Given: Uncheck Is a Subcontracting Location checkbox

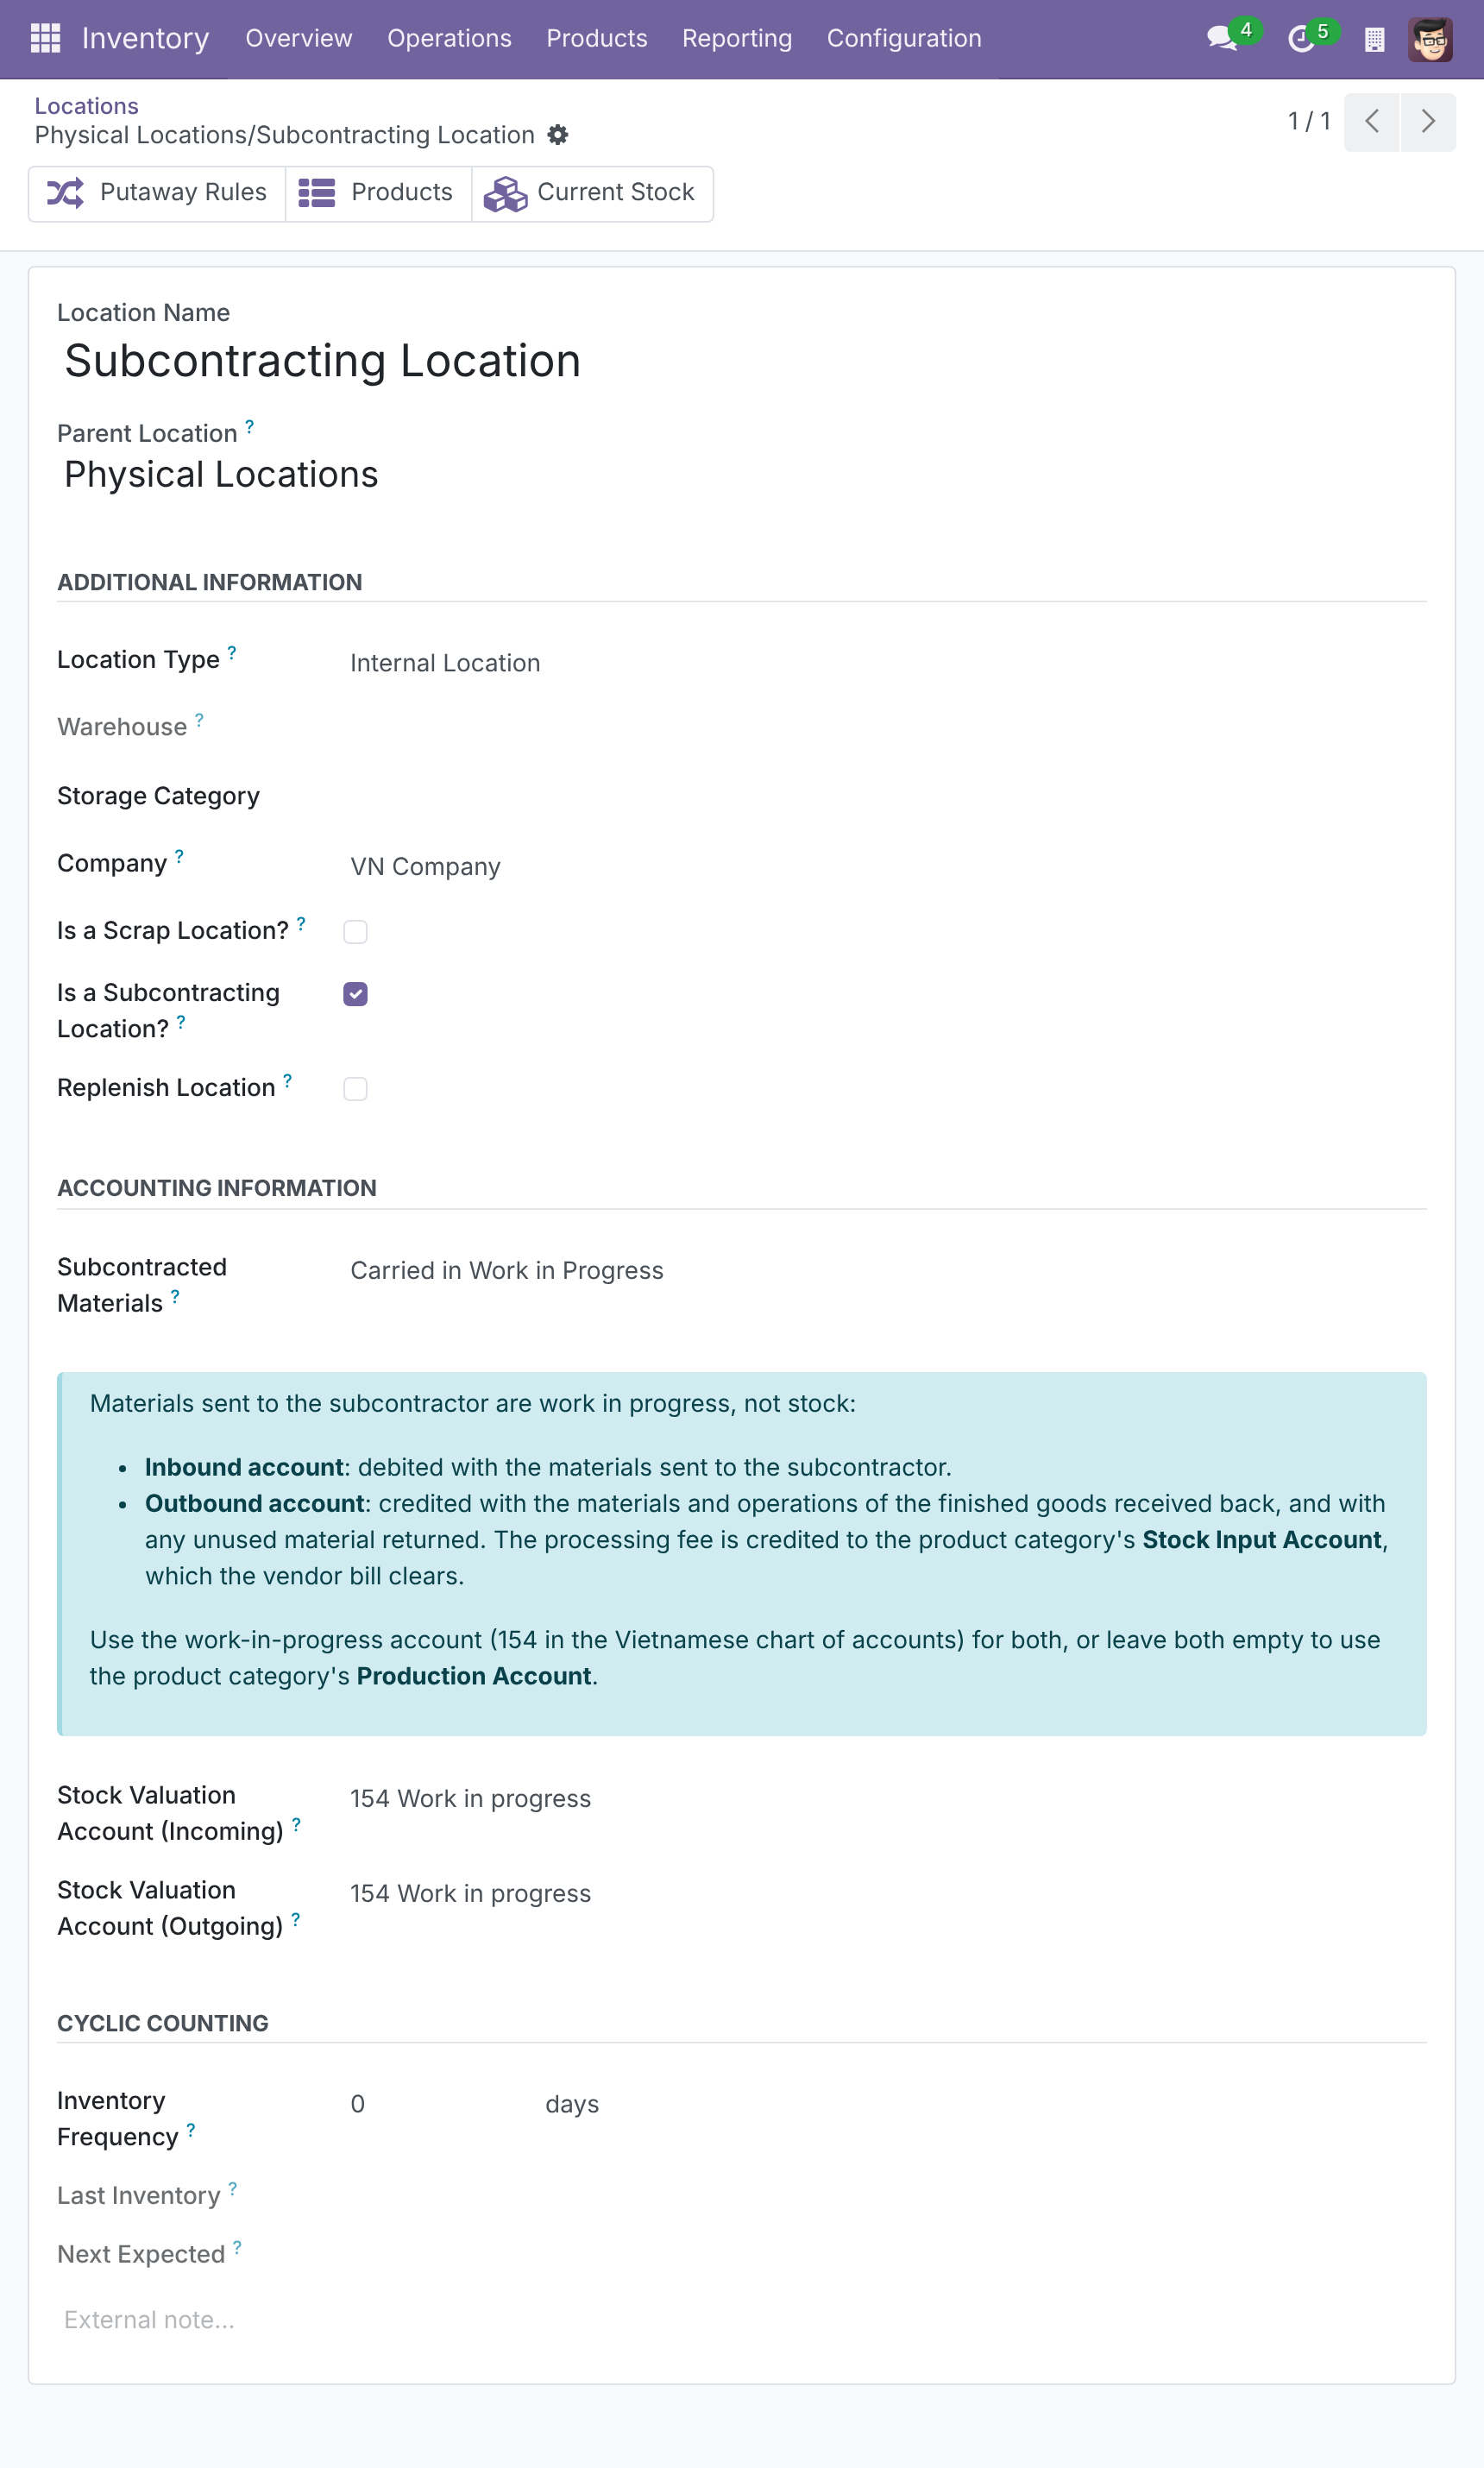Looking at the screenshot, I should [355, 994].
